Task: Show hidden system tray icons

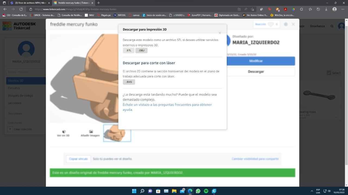Action: coord(312,191)
